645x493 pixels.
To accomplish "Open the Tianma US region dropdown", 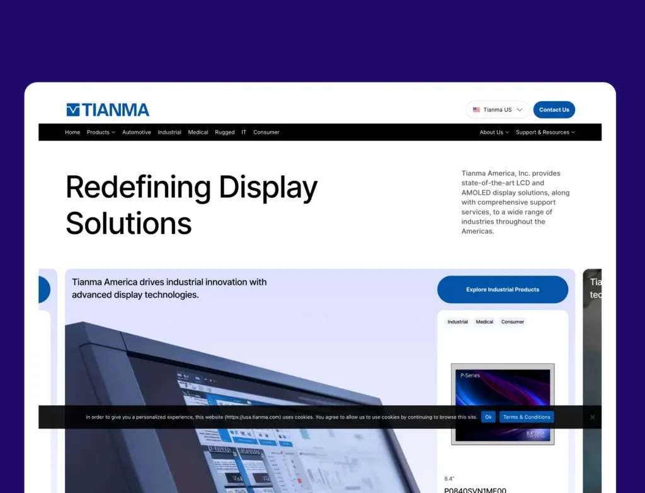I will [x=498, y=110].
